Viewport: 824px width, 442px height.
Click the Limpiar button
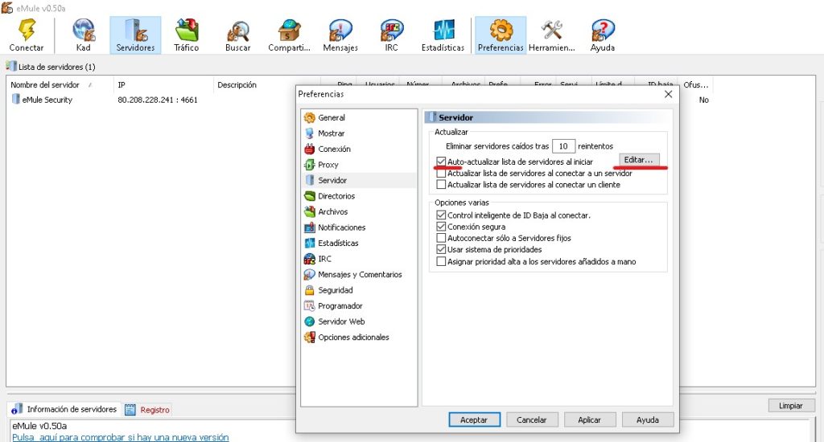791,406
